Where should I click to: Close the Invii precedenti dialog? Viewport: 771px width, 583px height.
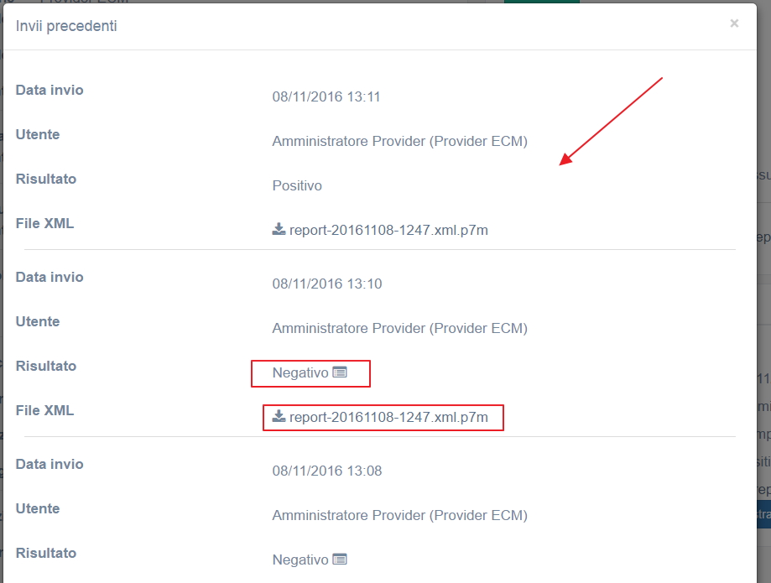pyautogui.click(x=734, y=23)
